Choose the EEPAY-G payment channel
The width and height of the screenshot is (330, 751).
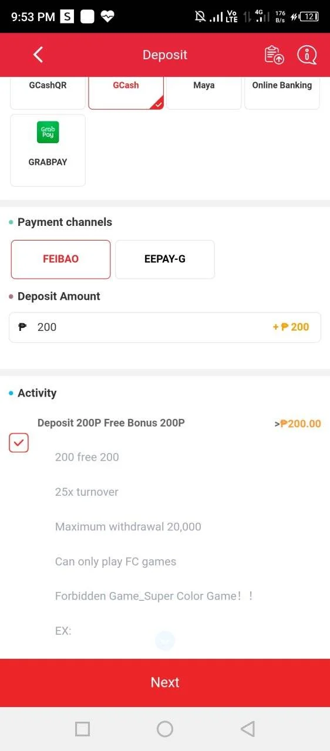pos(165,259)
